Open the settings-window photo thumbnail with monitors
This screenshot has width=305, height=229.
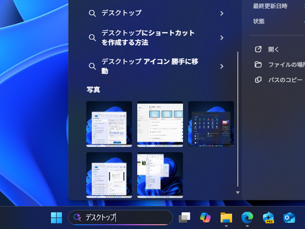pyautogui.click(x=160, y=124)
